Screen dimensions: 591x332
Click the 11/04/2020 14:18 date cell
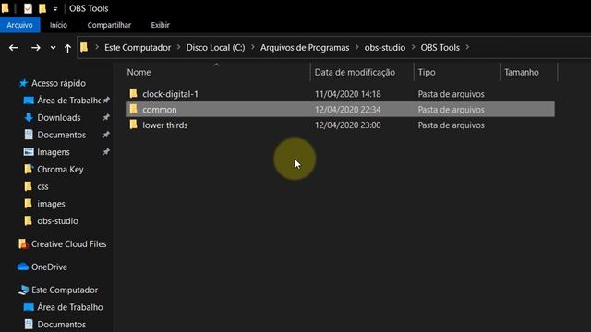[x=347, y=94]
